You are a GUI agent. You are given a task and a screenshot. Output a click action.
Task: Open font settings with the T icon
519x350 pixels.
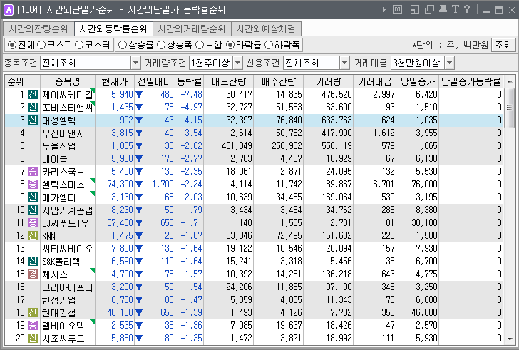pos(456,9)
